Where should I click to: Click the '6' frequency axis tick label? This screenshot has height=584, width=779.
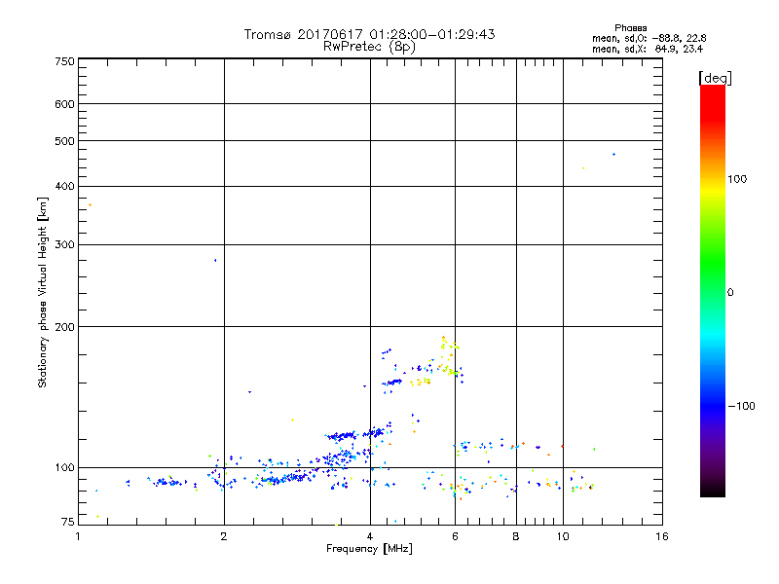pos(455,536)
